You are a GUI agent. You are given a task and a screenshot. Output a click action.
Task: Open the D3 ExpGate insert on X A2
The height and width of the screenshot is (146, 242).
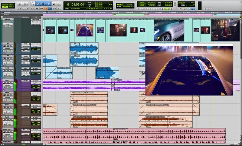(26, 58)
